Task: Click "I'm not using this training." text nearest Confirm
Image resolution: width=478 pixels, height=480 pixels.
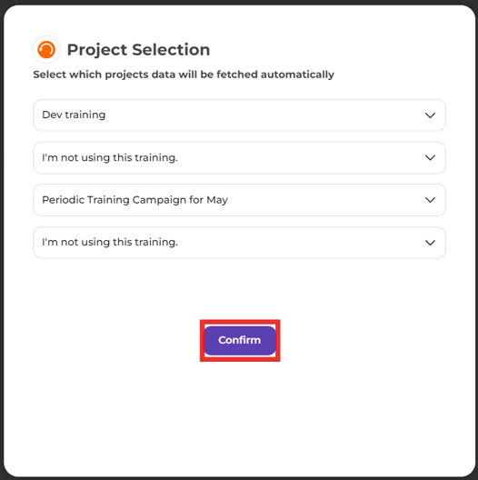Action: click(110, 242)
